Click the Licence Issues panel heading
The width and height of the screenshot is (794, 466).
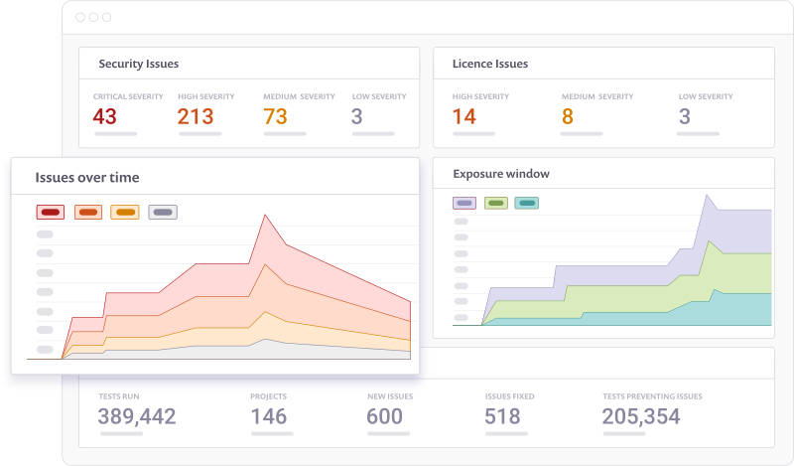coord(490,64)
